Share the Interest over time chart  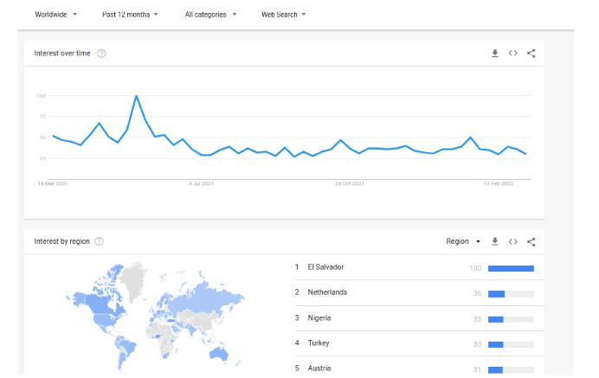(531, 53)
